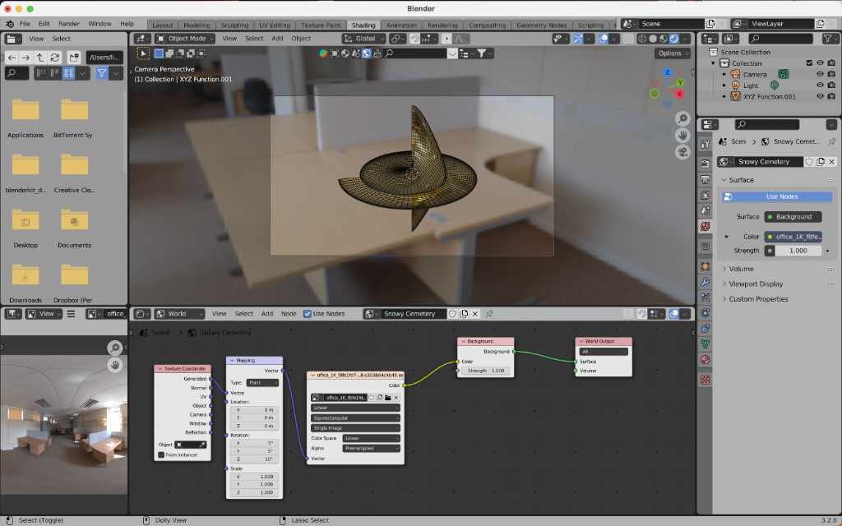Click the refresh icon in file browser
The image size is (842, 526).
[x=54, y=57]
